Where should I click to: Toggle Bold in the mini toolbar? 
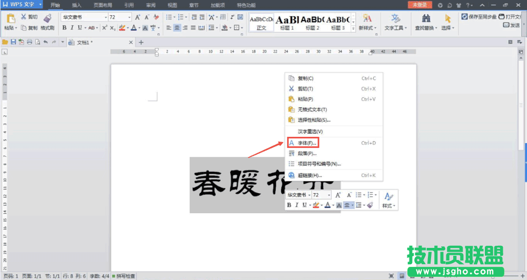[x=289, y=205]
